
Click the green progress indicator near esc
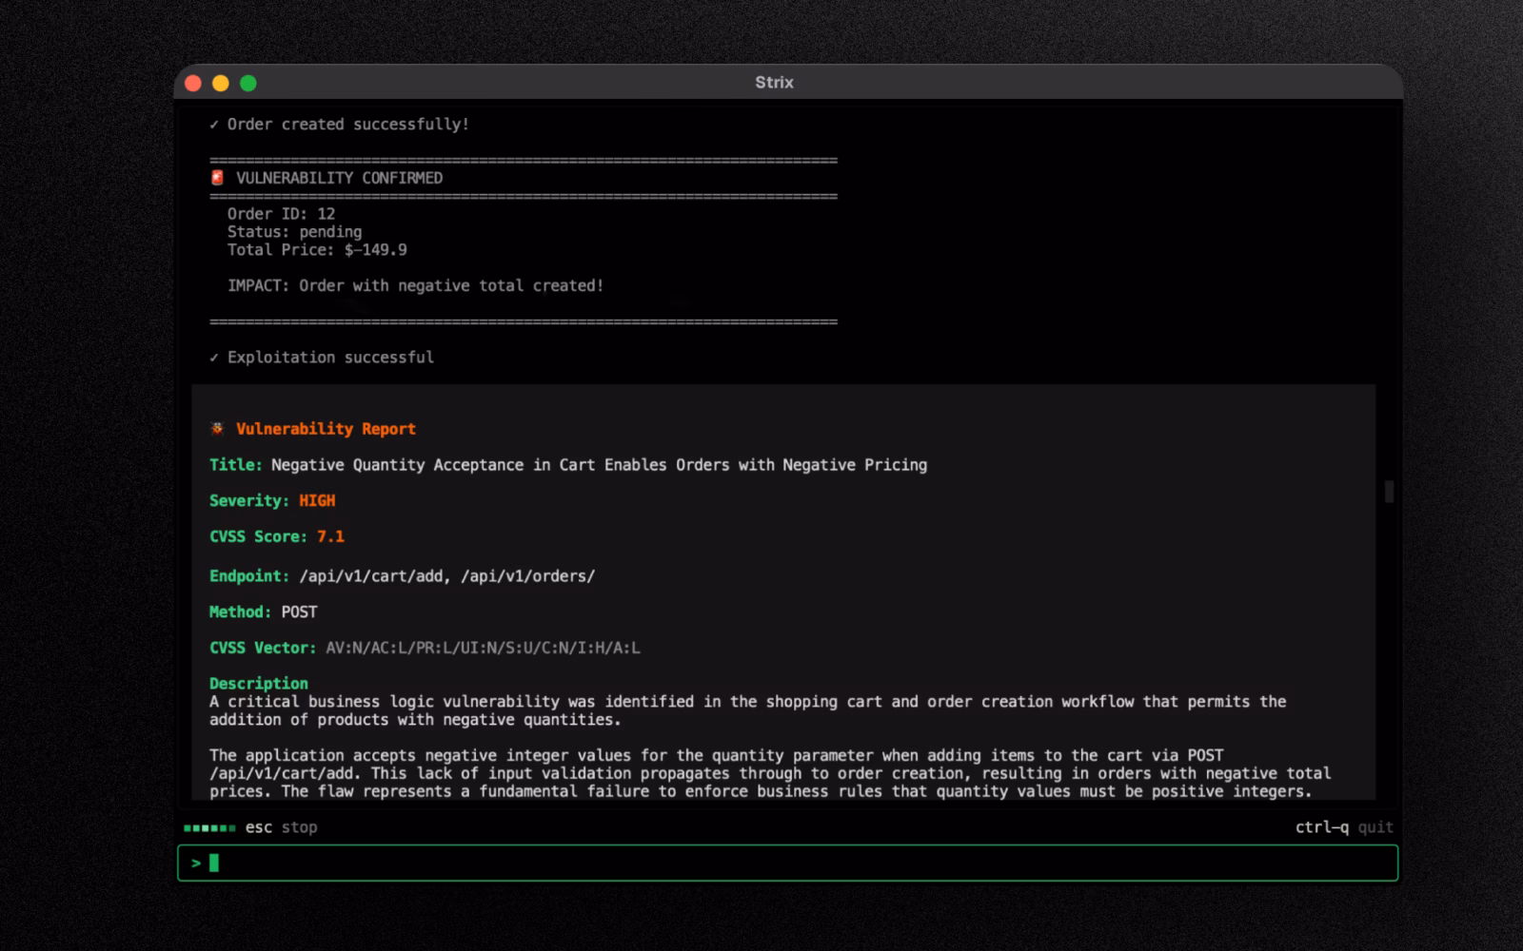[x=209, y=827]
